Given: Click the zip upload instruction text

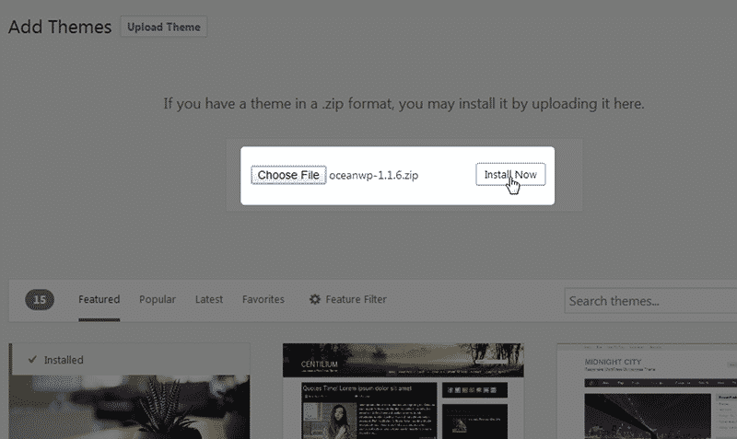Looking at the screenshot, I should [x=404, y=104].
